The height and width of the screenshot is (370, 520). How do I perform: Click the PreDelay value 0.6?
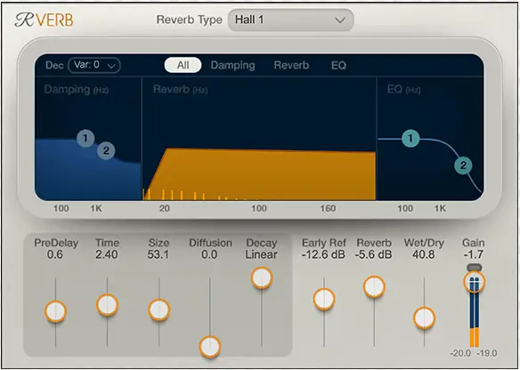55,254
